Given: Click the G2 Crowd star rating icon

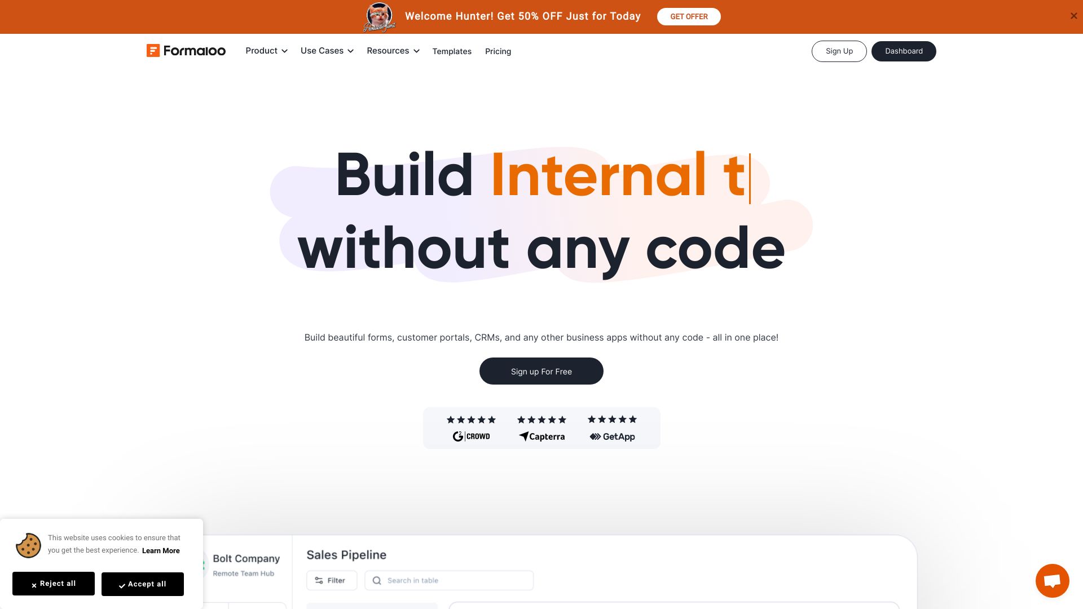Looking at the screenshot, I should coord(471,420).
